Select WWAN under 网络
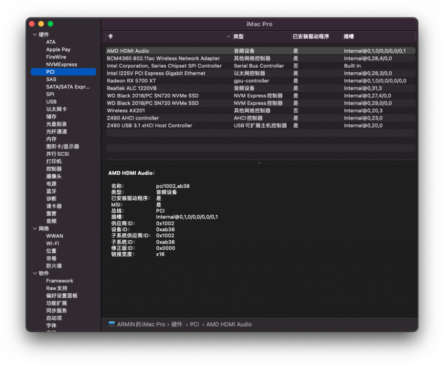 click(x=55, y=236)
